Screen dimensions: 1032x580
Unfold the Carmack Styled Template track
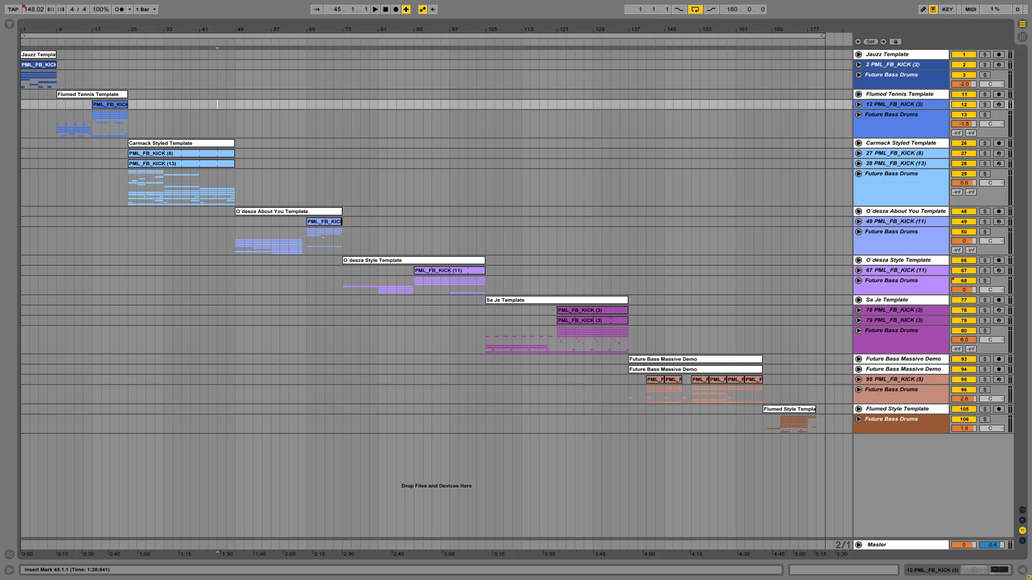click(858, 143)
